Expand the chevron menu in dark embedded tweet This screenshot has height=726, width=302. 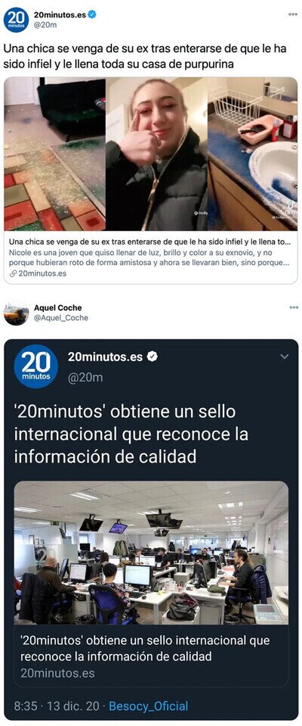[285, 357]
